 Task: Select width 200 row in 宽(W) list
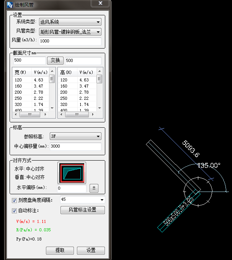click(31, 92)
